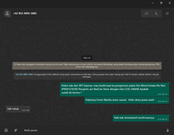Click the 8:24 AM message timestamp
The width and height of the screenshot is (174, 135).
click(x=161, y=101)
